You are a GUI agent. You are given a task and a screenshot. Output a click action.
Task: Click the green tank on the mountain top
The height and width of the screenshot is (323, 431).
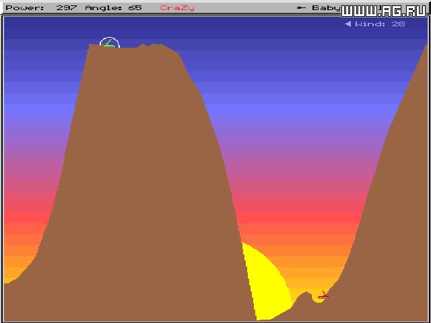[109, 44]
